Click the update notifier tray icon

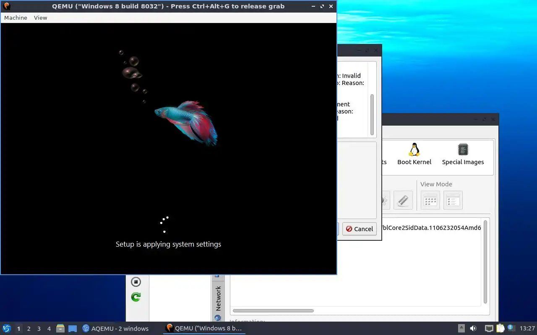pos(511,328)
